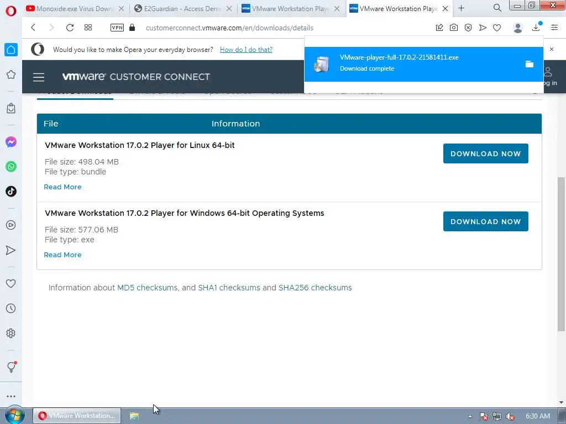This screenshot has width=566, height=424.
Task: Expand Read More under Windows 64-bit
Action: tap(62, 255)
